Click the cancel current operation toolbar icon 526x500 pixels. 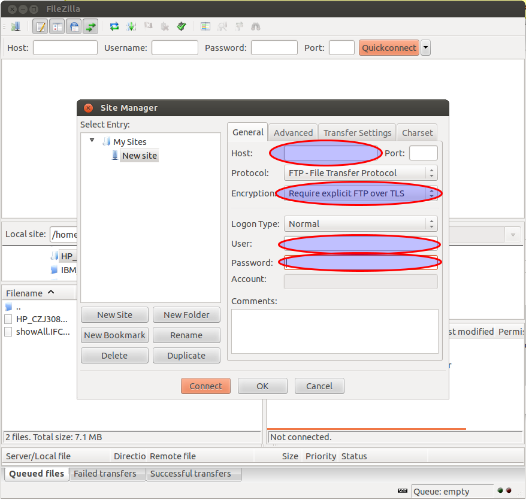coord(148,26)
